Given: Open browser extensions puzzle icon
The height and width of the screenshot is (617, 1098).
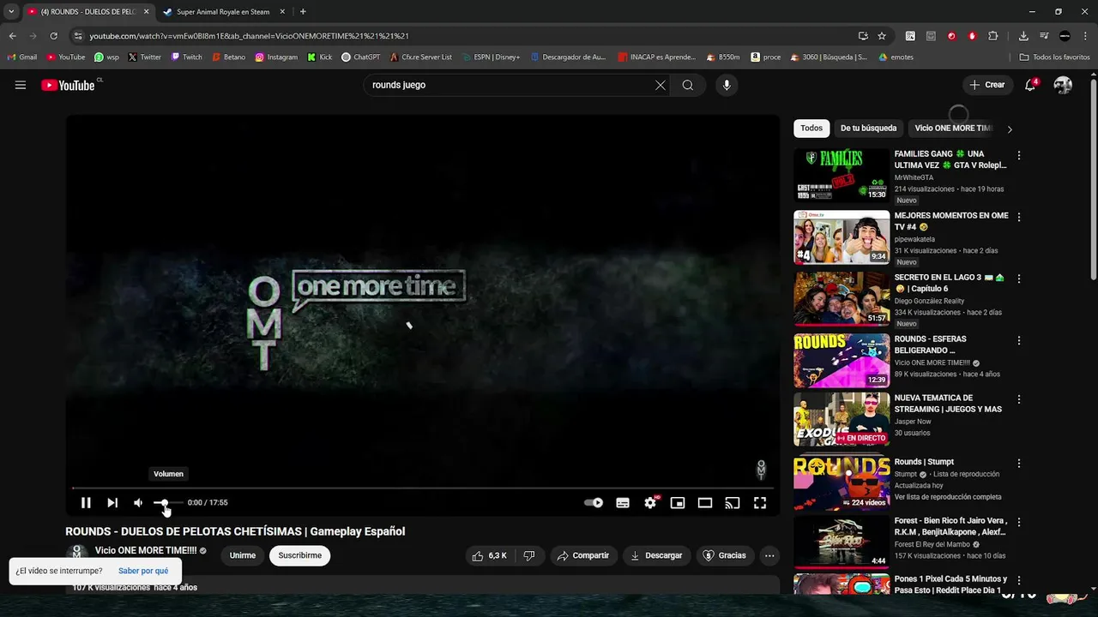Looking at the screenshot, I should 993,36.
